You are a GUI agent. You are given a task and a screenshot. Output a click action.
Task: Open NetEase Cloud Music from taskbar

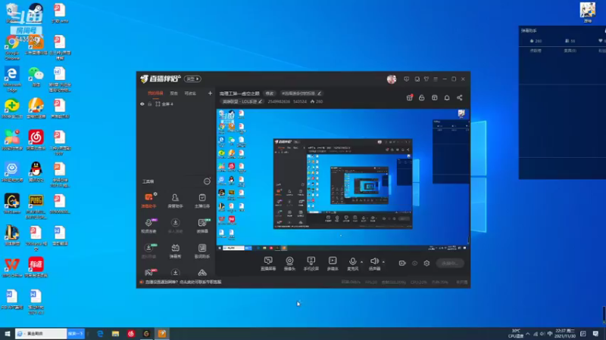(131, 334)
